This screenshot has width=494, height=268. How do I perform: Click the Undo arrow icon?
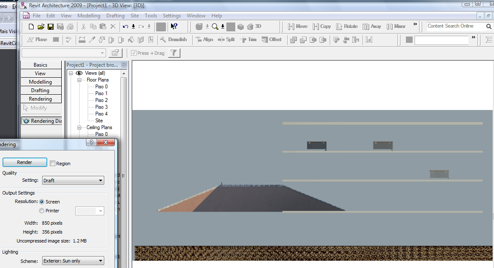point(125,27)
